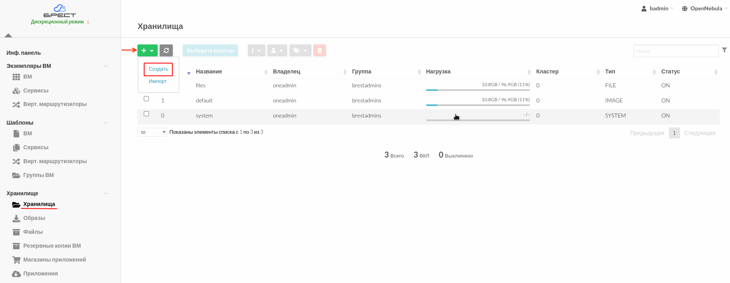
Task: Open Образы from the sidebar
Action: pos(34,218)
